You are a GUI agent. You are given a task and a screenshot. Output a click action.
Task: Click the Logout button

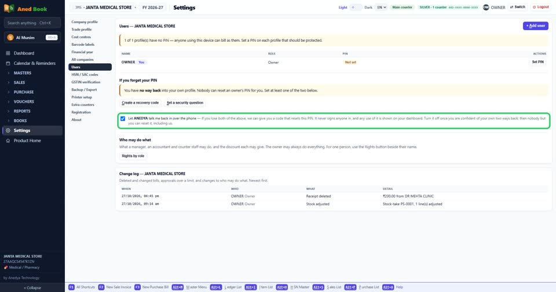[x=541, y=7]
